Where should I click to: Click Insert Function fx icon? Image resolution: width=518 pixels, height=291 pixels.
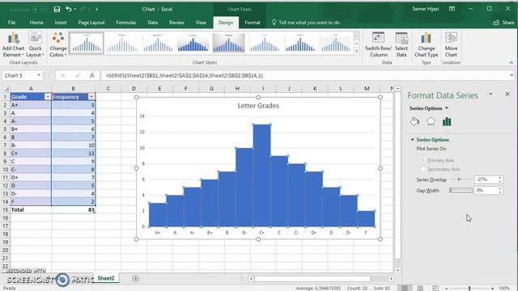tap(91, 75)
